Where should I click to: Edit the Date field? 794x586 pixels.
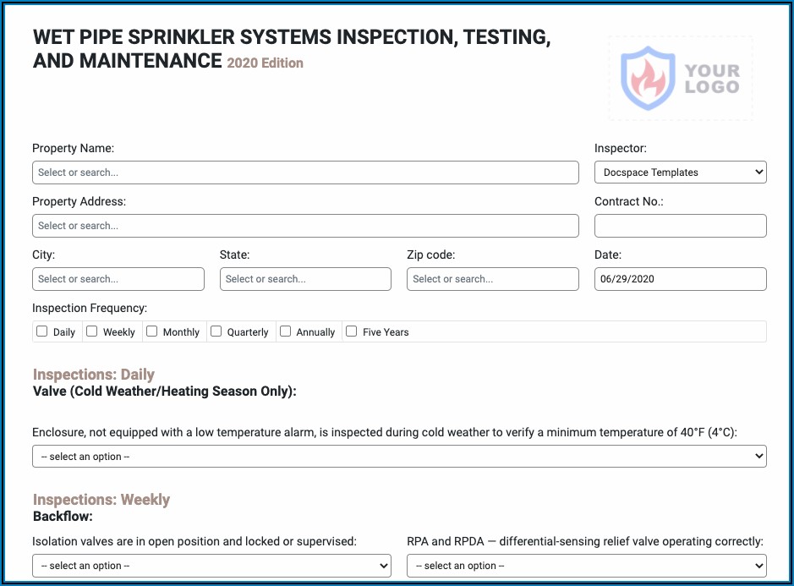[680, 279]
